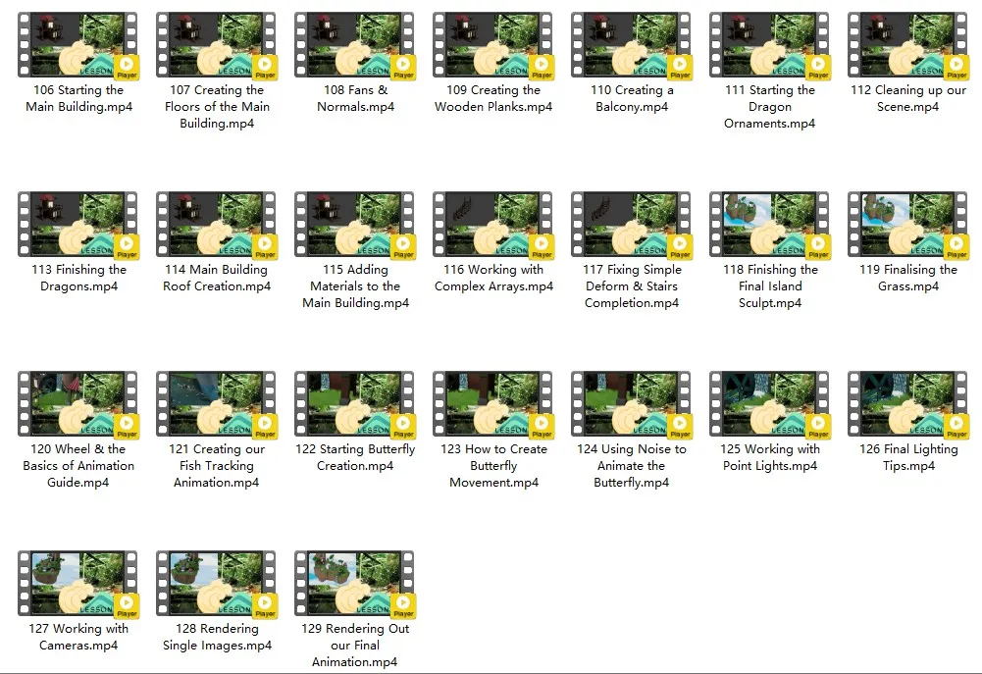Viewport: 982px width, 674px height.
Task: Click the file label '119 Finalising the Grass.mp4'
Action: click(908, 278)
